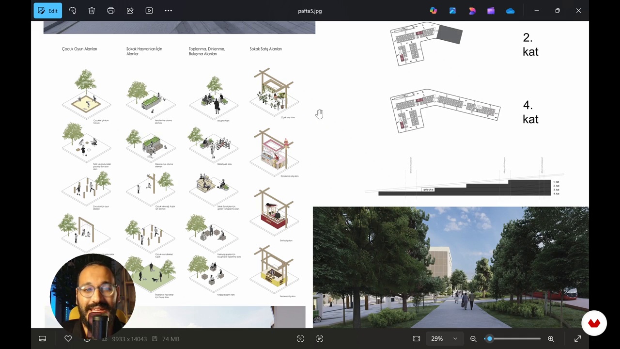Viewport: 620px width, 349px height.
Task: Open the See more three-dots menu
Action: click(169, 11)
